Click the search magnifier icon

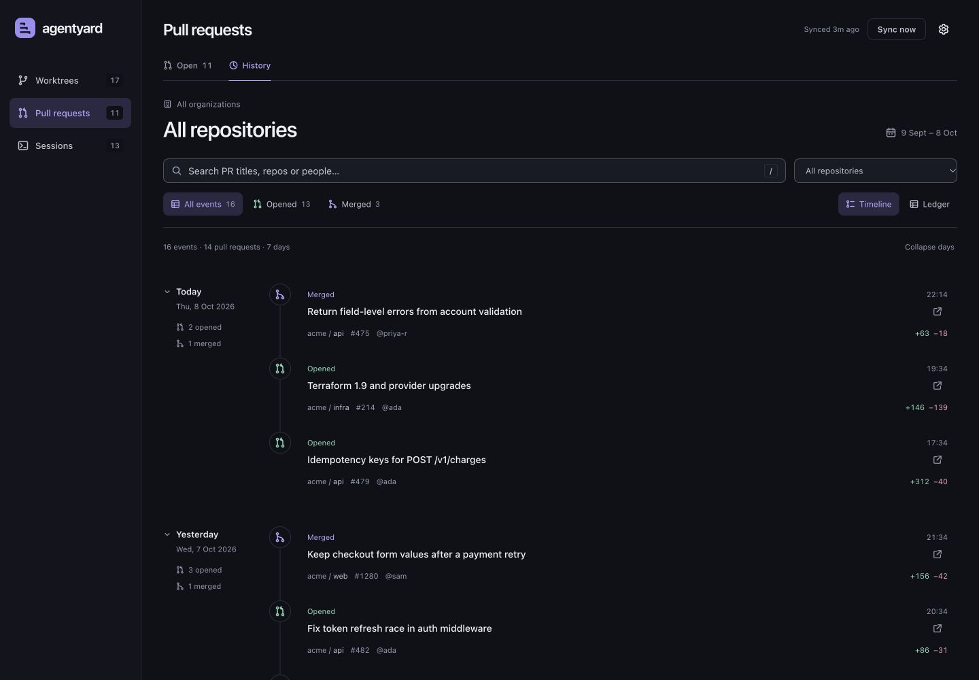click(177, 171)
